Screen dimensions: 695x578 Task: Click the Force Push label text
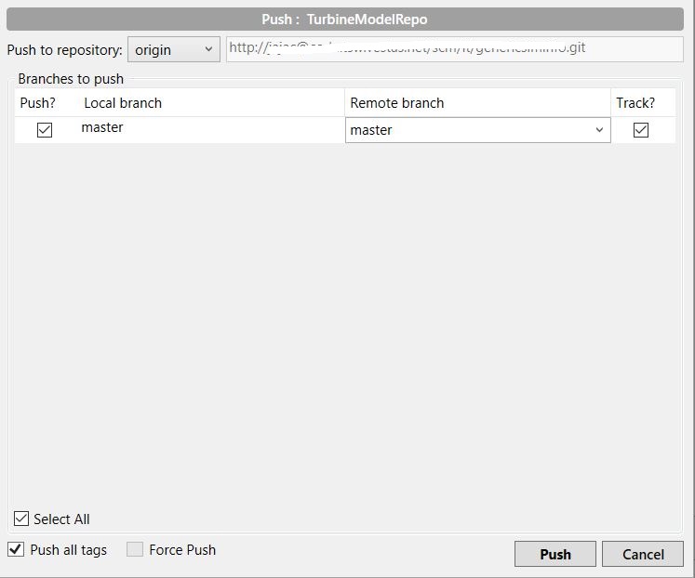[x=182, y=549]
